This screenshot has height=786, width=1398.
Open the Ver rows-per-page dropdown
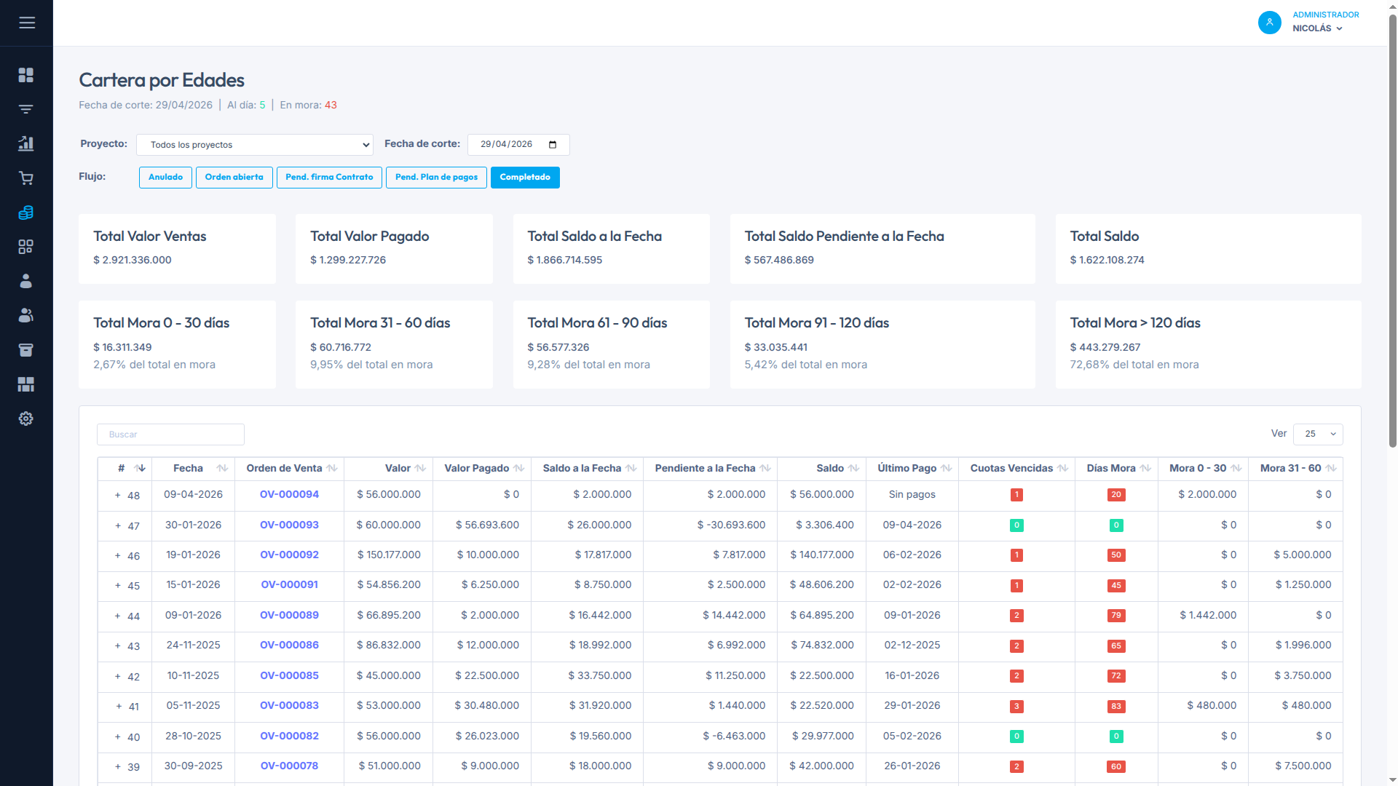1318,434
